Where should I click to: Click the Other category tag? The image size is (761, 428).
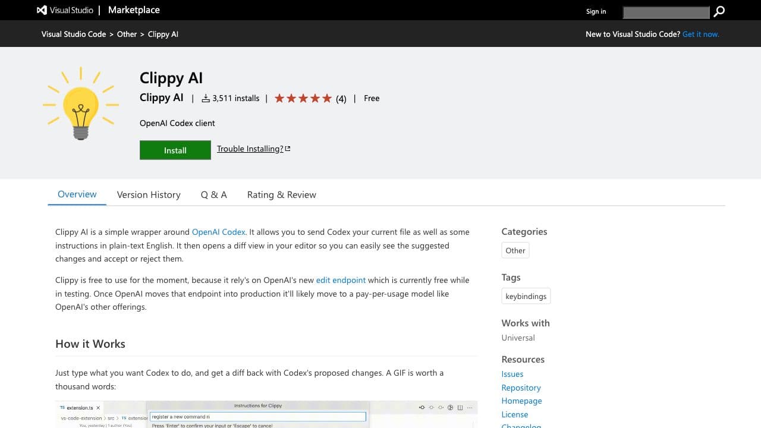tap(515, 250)
